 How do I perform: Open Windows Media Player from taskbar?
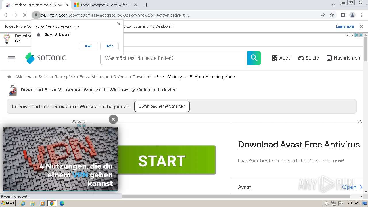coord(42,203)
